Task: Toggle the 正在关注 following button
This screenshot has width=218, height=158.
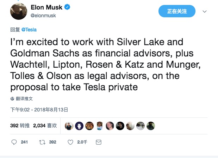Action: click(x=177, y=11)
